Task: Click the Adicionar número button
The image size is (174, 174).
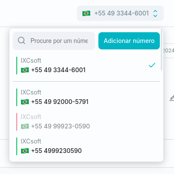Action: click(129, 41)
